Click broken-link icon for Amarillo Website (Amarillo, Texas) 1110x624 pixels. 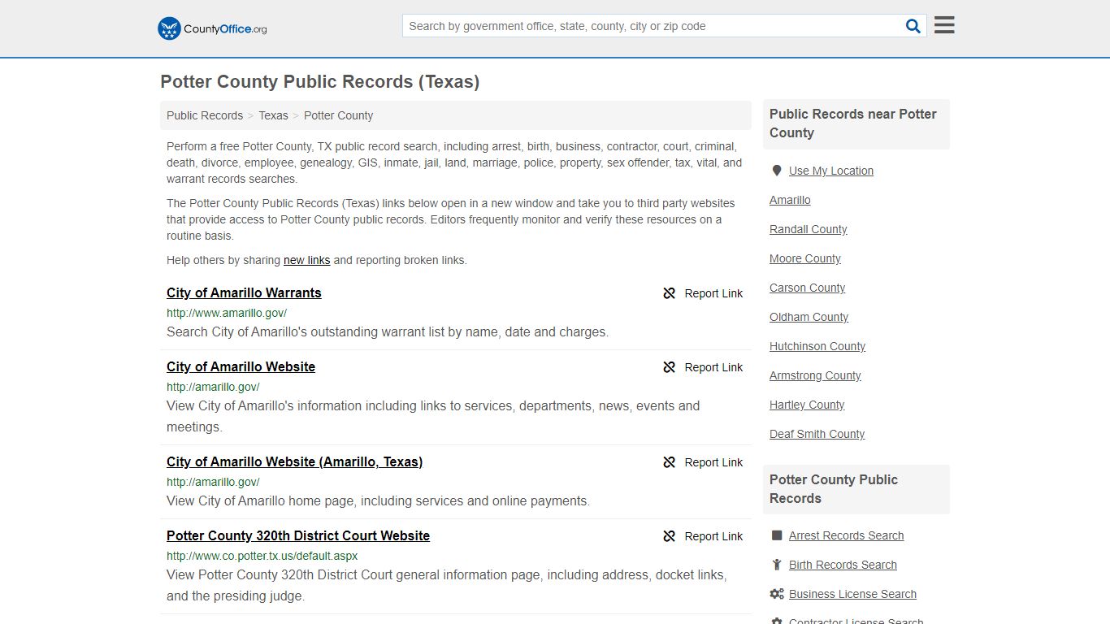tap(669, 462)
